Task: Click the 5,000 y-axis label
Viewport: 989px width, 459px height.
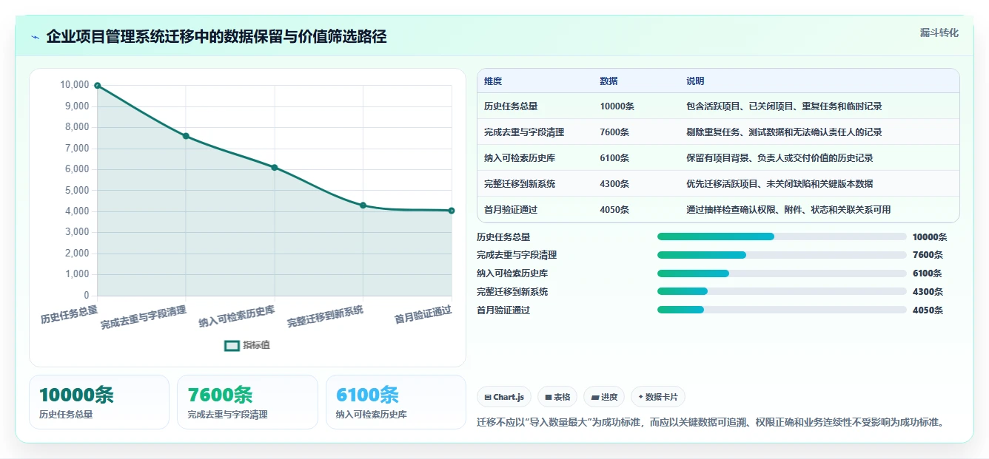Action: tap(77, 191)
